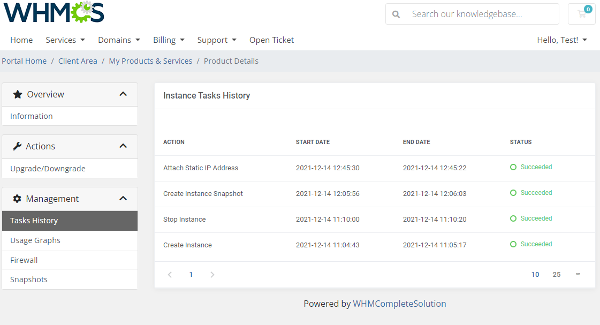This screenshot has width=600, height=325.
Task: Click My Products & Services breadcrumb
Action: coord(150,61)
